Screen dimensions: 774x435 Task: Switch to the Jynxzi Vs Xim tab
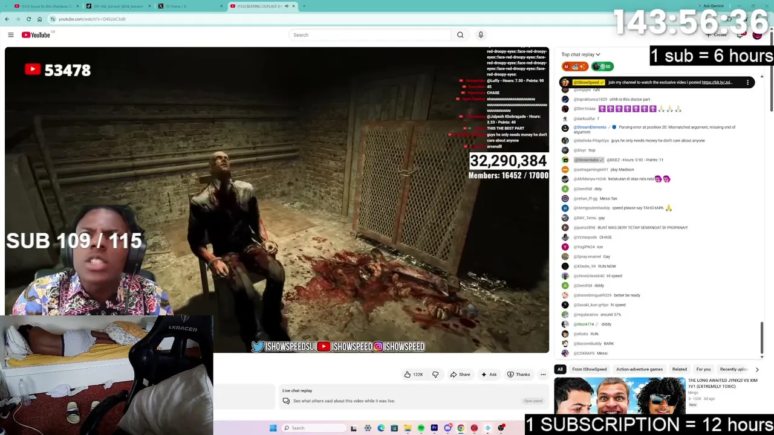46,6
